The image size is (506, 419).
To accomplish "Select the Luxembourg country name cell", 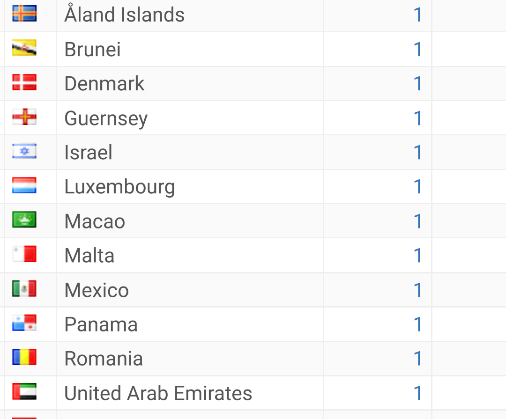I will click(x=190, y=187).
